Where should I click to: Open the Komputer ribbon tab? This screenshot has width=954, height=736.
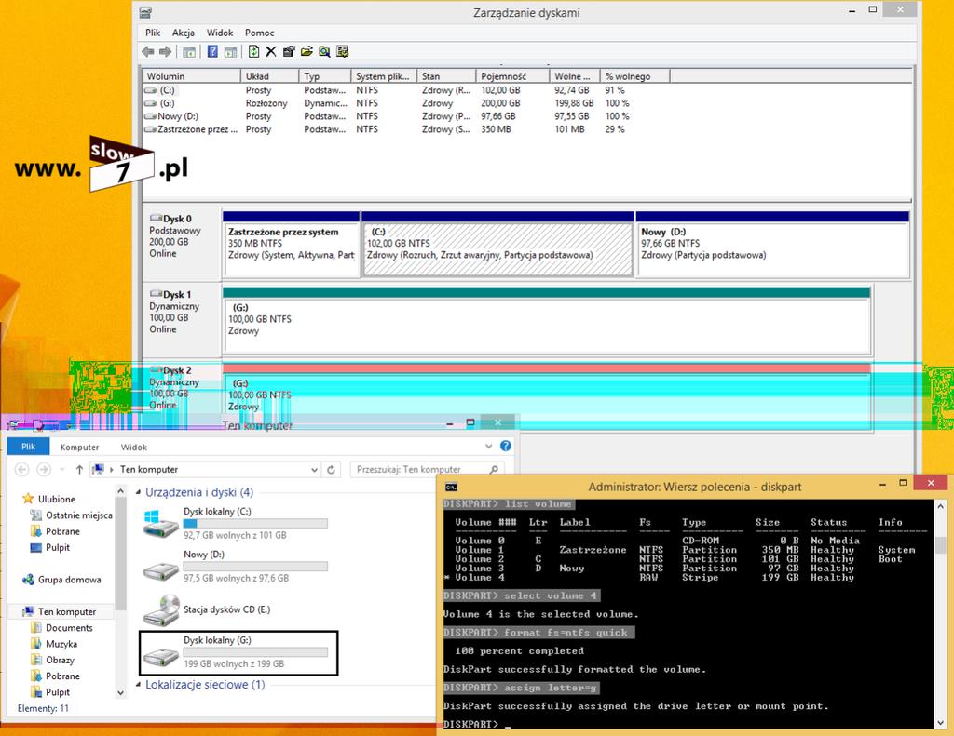(79, 448)
